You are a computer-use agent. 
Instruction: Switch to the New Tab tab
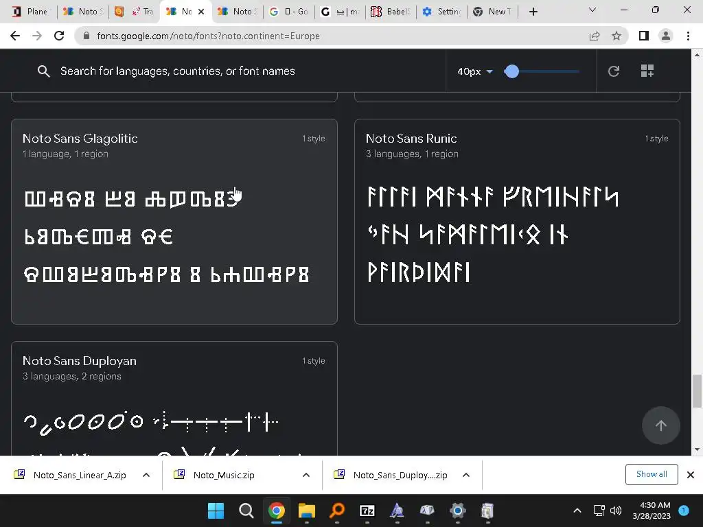[492, 12]
